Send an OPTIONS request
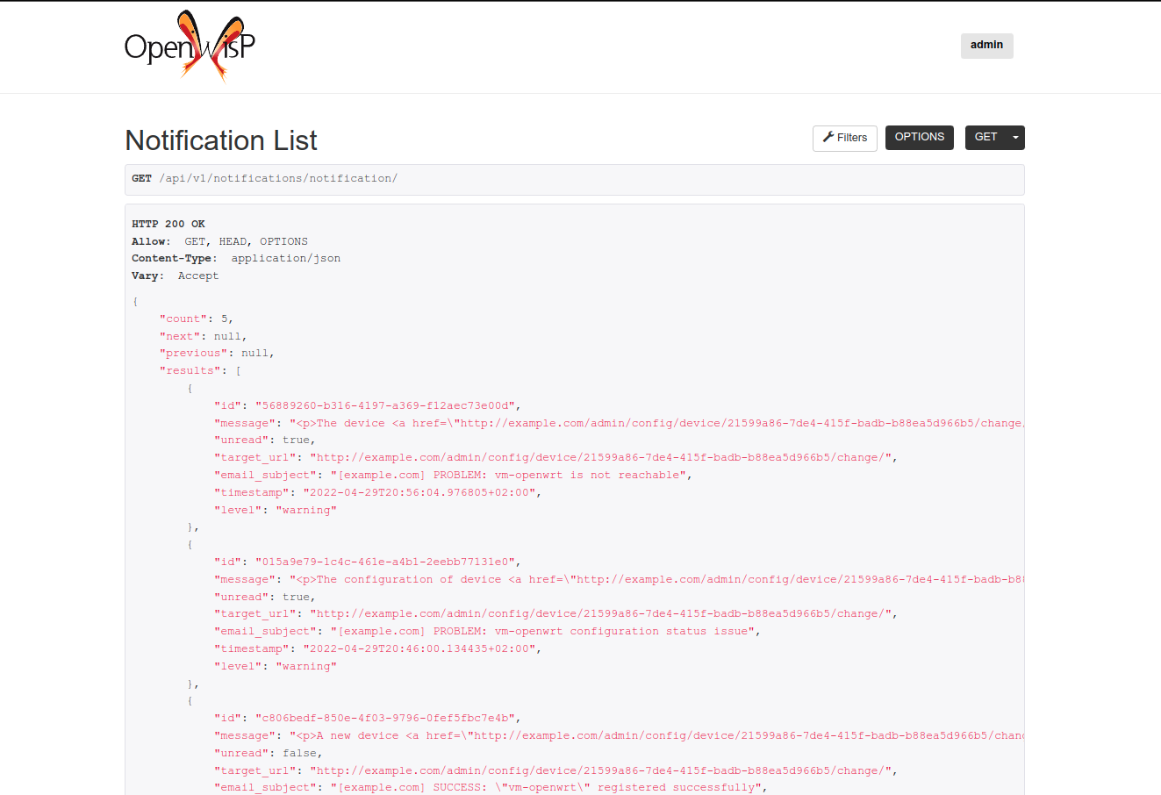 click(919, 137)
